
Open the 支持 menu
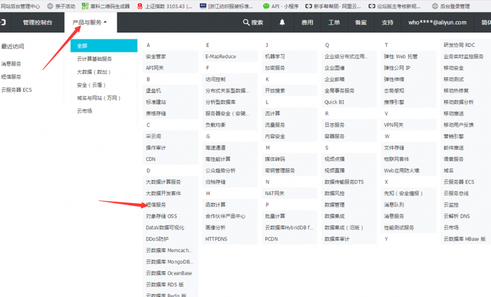tap(387, 22)
